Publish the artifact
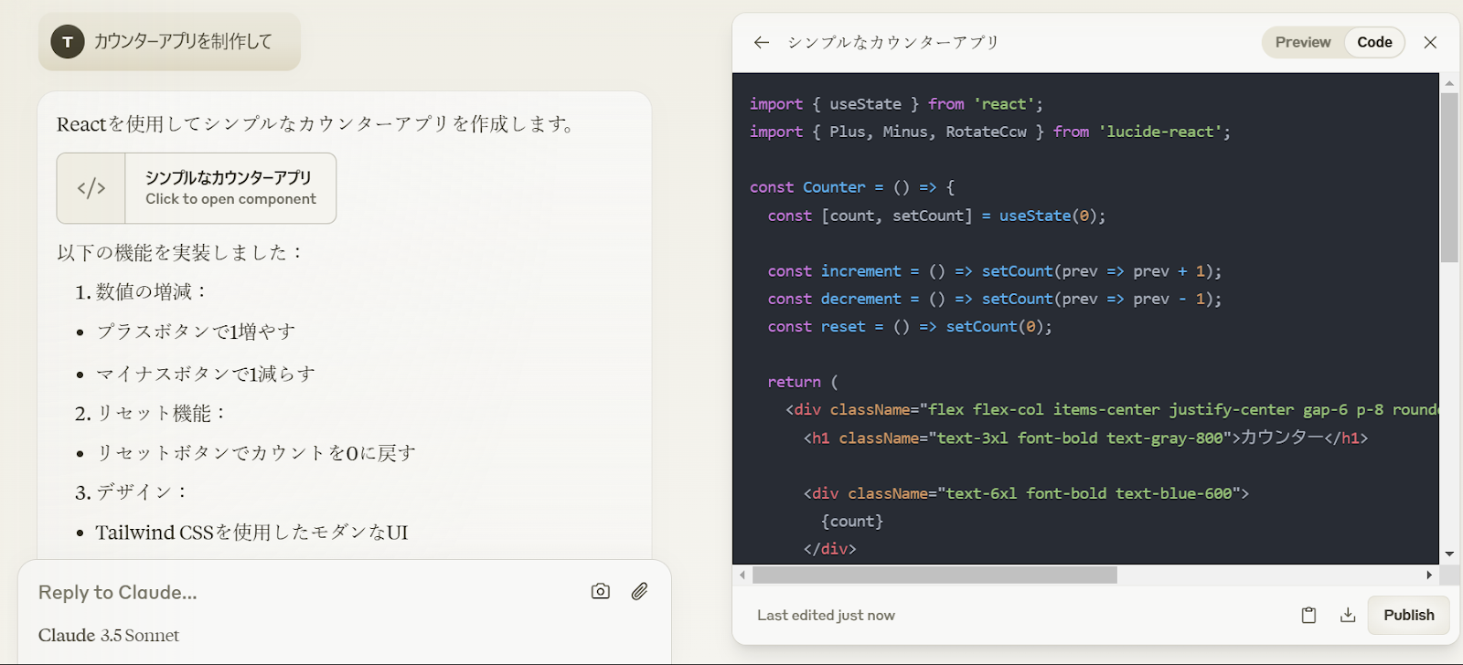Screen dimensions: 1463x665 point(1408,615)
